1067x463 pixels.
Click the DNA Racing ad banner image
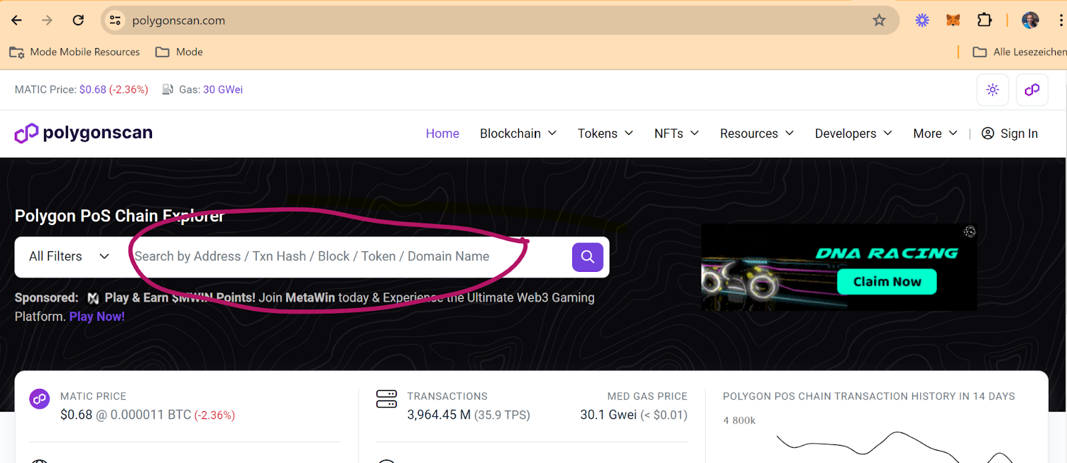[x=839, y=266]
